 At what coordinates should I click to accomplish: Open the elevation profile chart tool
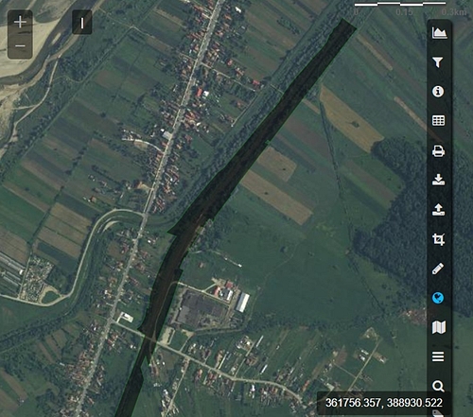439,33
